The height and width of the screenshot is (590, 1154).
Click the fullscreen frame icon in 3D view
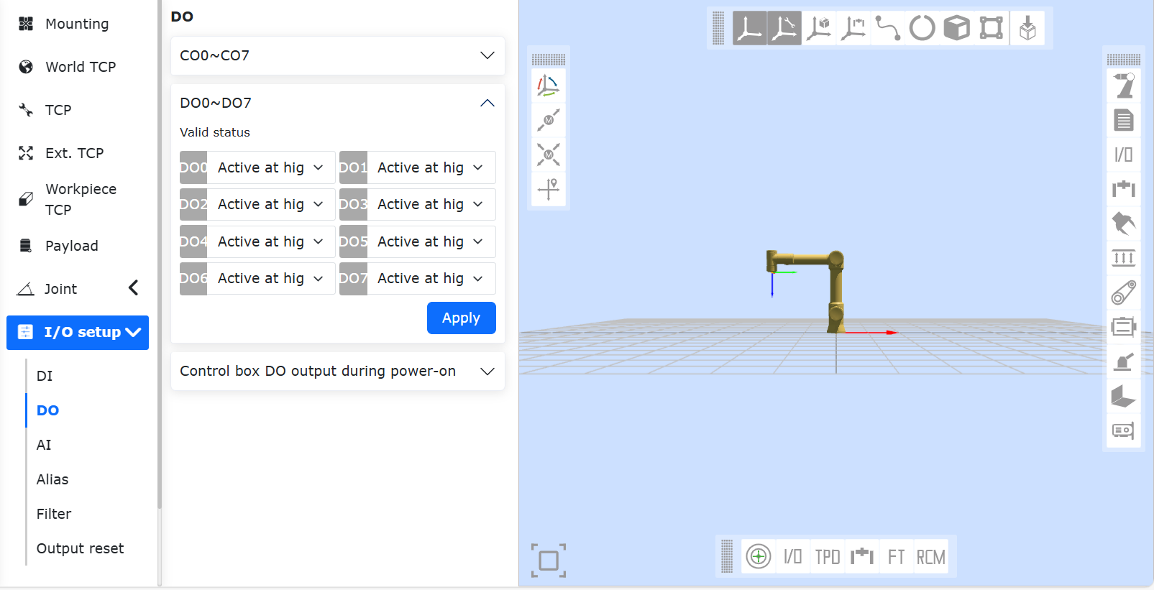point(549,561)
